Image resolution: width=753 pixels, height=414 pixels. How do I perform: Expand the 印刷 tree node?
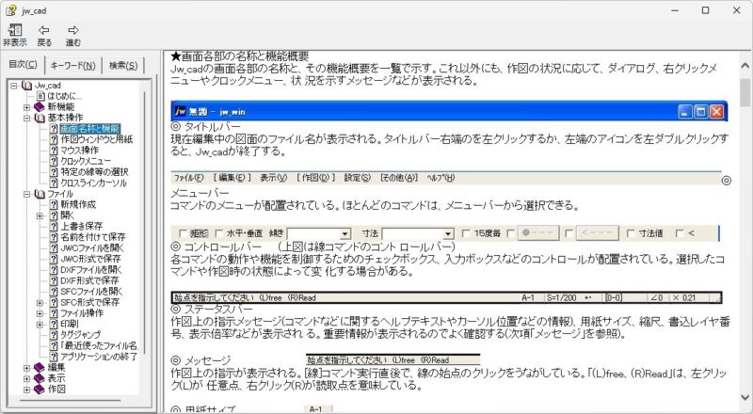(40, 325)
